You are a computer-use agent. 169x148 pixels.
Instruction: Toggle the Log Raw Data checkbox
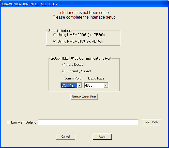(8, 123)
